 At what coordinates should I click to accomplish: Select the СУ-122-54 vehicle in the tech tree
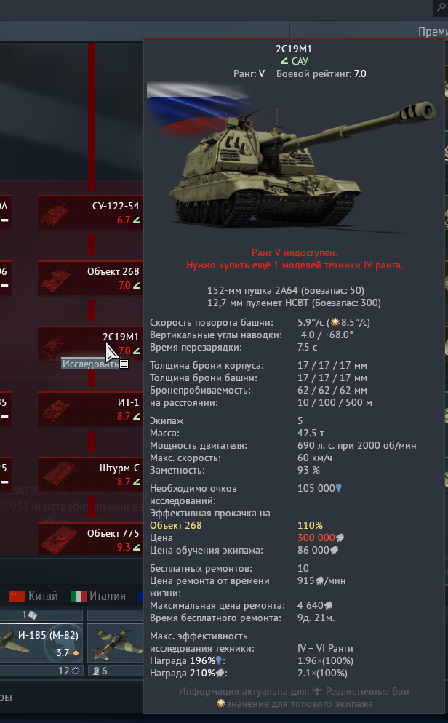90,212
